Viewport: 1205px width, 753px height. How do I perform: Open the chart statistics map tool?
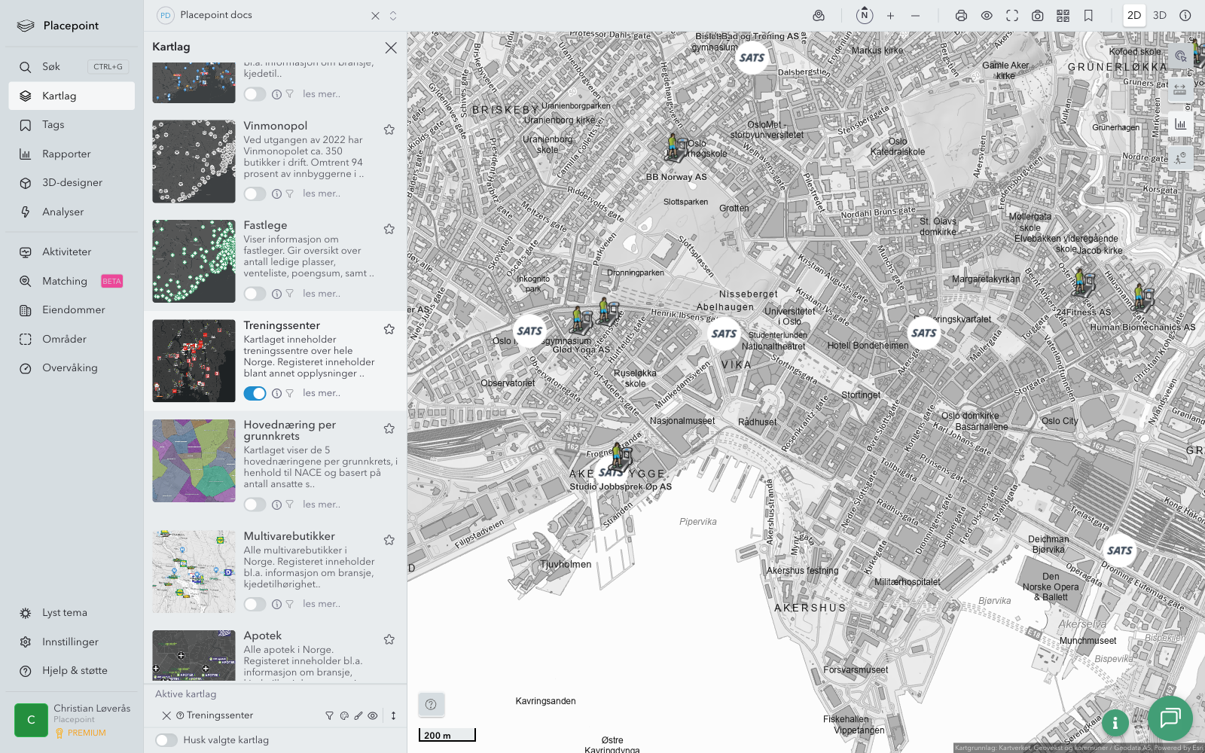tap(1180, 124)
